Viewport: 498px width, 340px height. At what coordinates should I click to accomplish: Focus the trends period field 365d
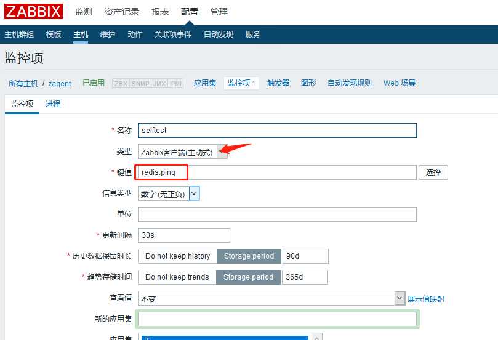pos(305,277)
